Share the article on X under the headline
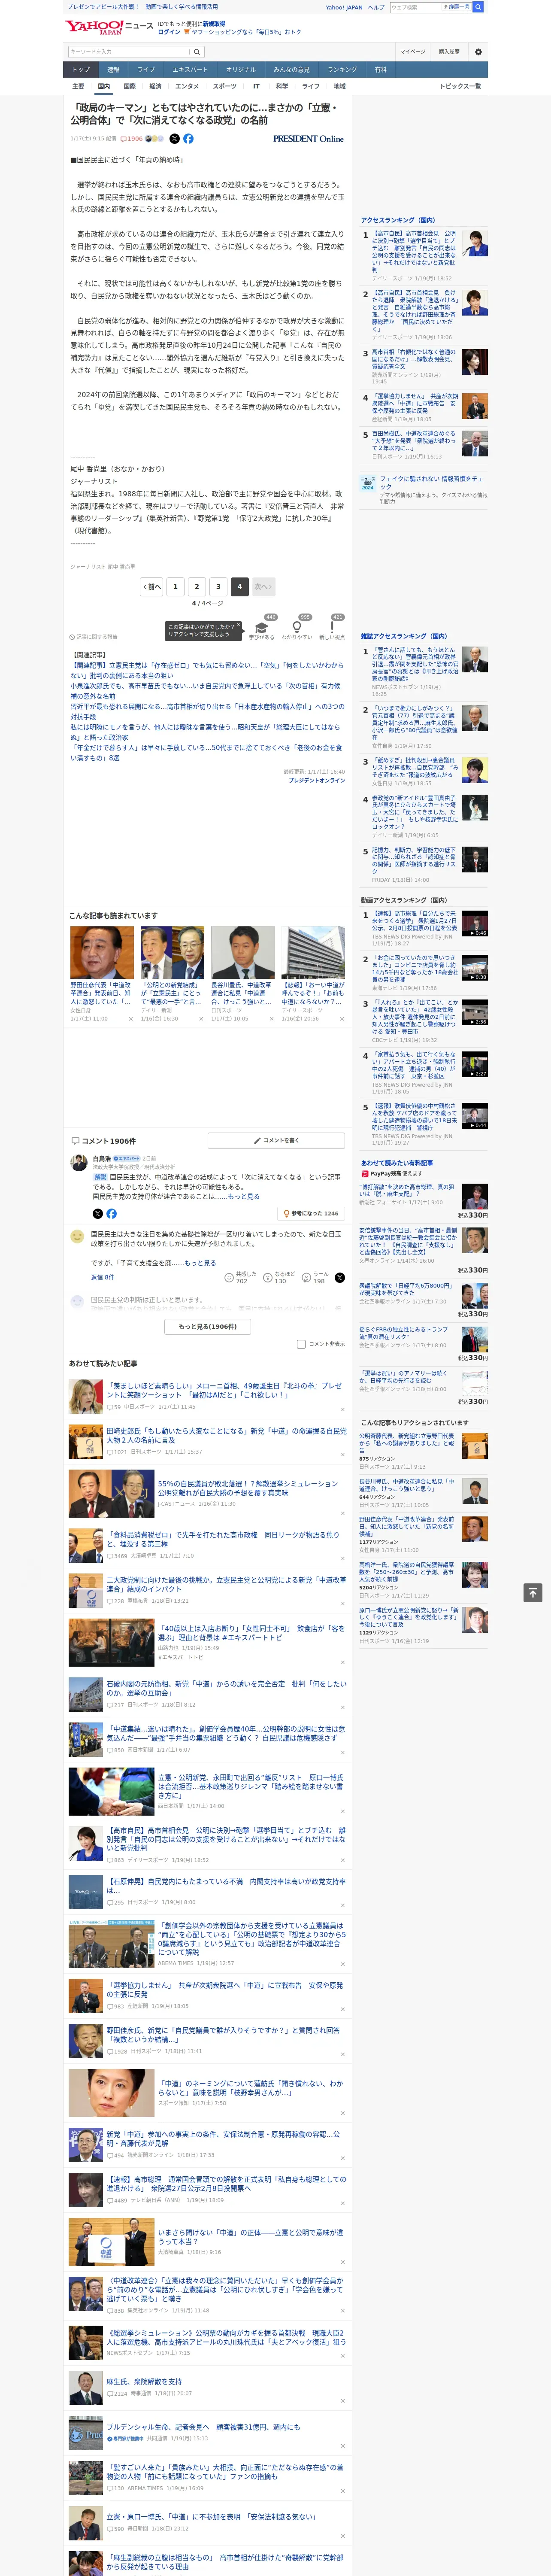This screenshot has width=551, height=2576. click(x=174, y=139)
